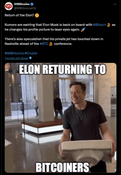Click the DeepL hexagon logo icon
121x175 pixels.
(x=30, y=58)
